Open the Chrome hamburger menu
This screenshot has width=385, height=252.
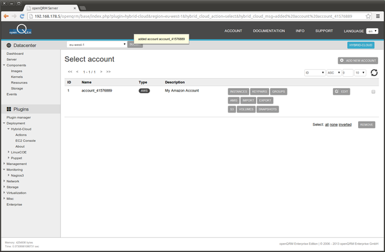click(378, 16)
